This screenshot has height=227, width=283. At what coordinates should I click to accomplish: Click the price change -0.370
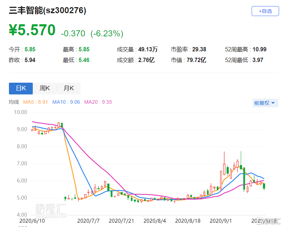73,33
